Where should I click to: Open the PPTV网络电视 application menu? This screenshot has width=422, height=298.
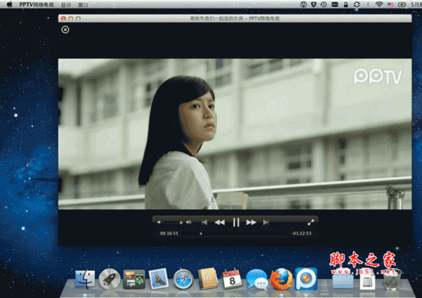point(37,5)
